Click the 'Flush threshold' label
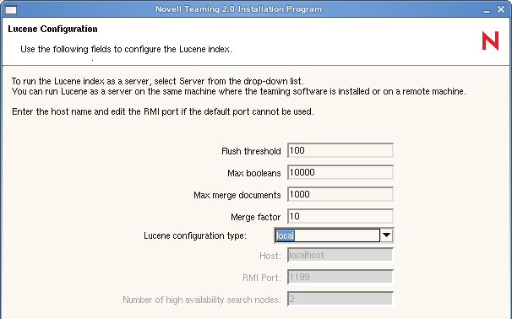512x319 pixels. coord(251,151)
